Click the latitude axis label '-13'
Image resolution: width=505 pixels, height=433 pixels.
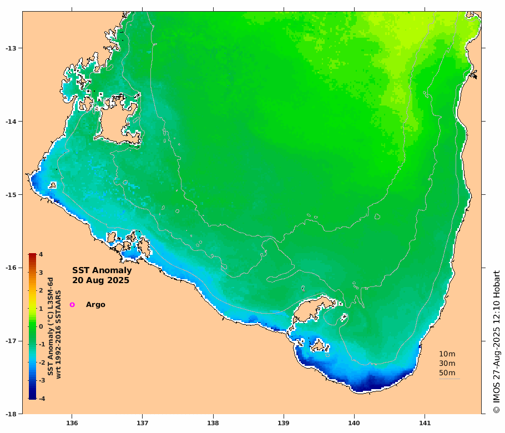pos(11,48)
